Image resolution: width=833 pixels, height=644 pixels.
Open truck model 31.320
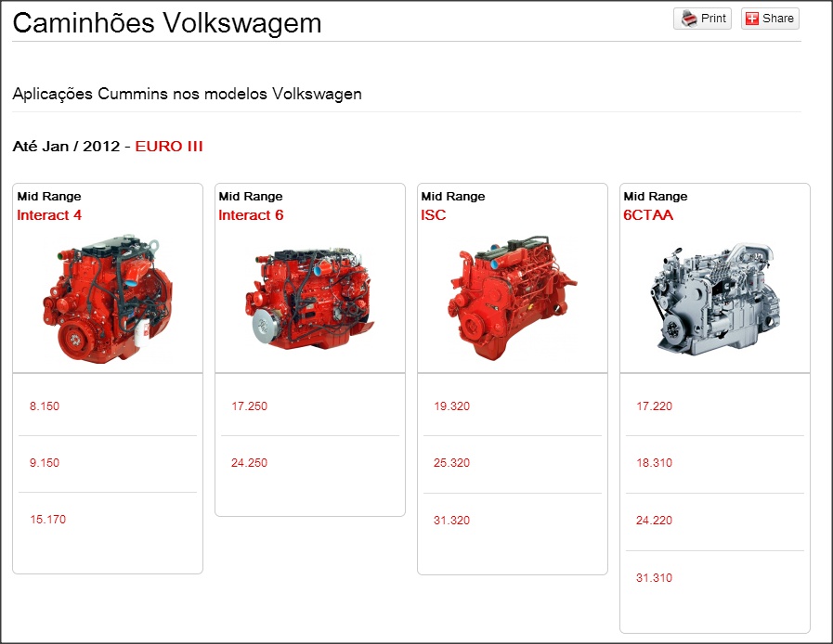point(451,521)
